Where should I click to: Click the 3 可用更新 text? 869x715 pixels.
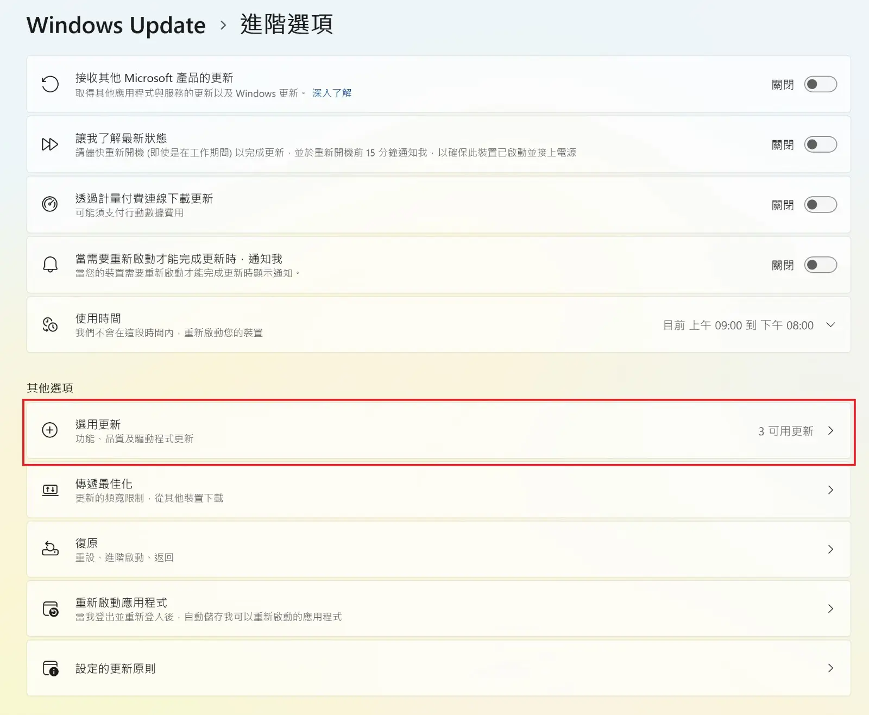[786, 431]
